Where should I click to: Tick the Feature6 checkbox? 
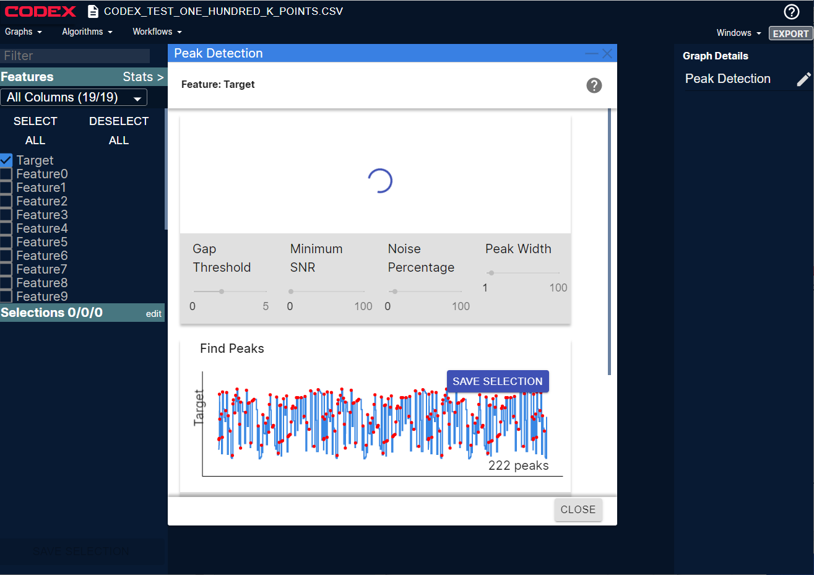click(6, 256)
